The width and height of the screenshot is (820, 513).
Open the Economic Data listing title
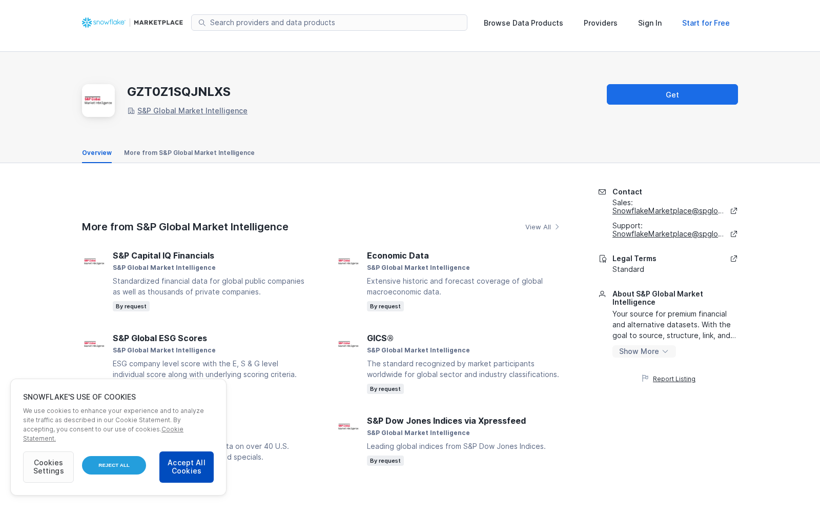click(x=398, y=255)
